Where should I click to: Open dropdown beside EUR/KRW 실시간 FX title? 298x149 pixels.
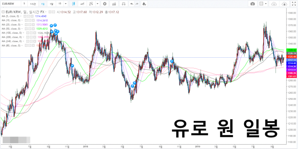[x=46, y=12]
